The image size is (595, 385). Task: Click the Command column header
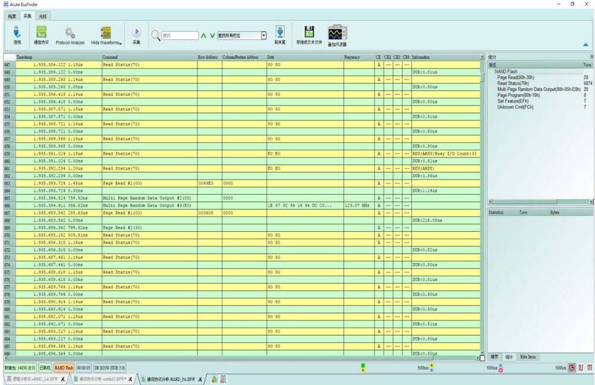(x=149, y=57)
